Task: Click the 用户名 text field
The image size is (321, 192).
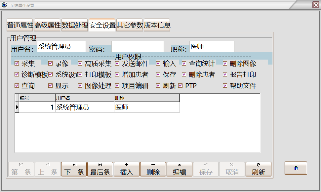Action: pyautogui.click(x=61, y=47)
